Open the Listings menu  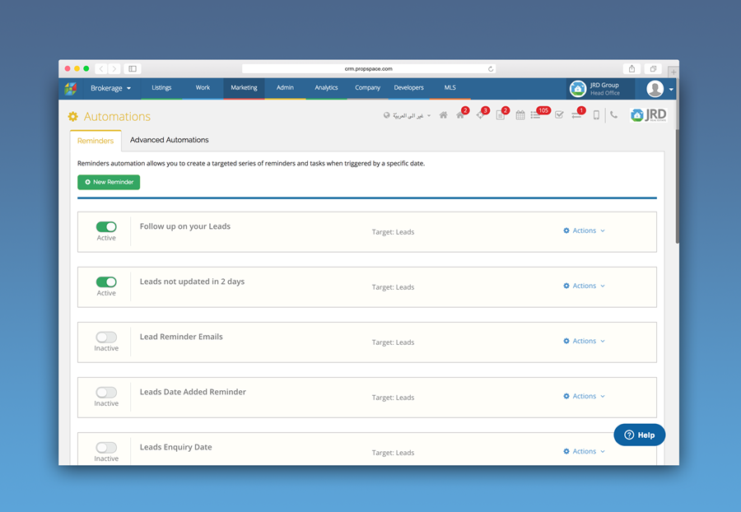[161, 88]
